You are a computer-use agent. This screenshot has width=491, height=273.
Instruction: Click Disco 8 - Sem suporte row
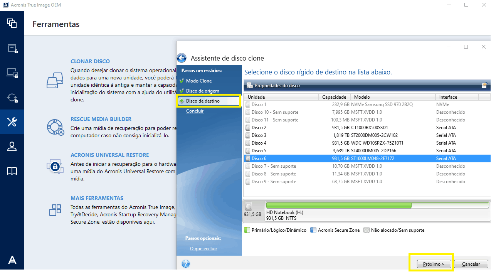(x=367, y=174)
